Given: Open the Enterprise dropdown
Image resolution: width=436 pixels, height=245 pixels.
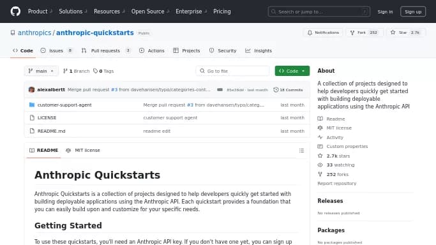Looking at the screenshot, I should 191,11.
